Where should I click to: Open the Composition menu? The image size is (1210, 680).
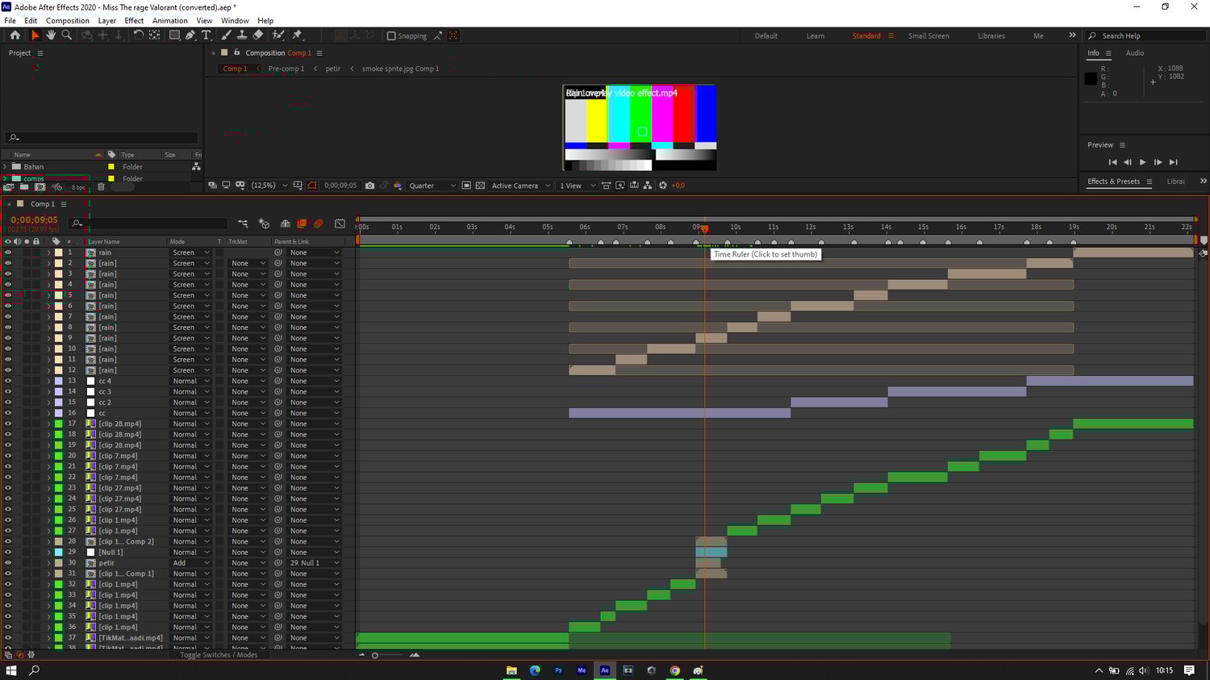point(68,21)
